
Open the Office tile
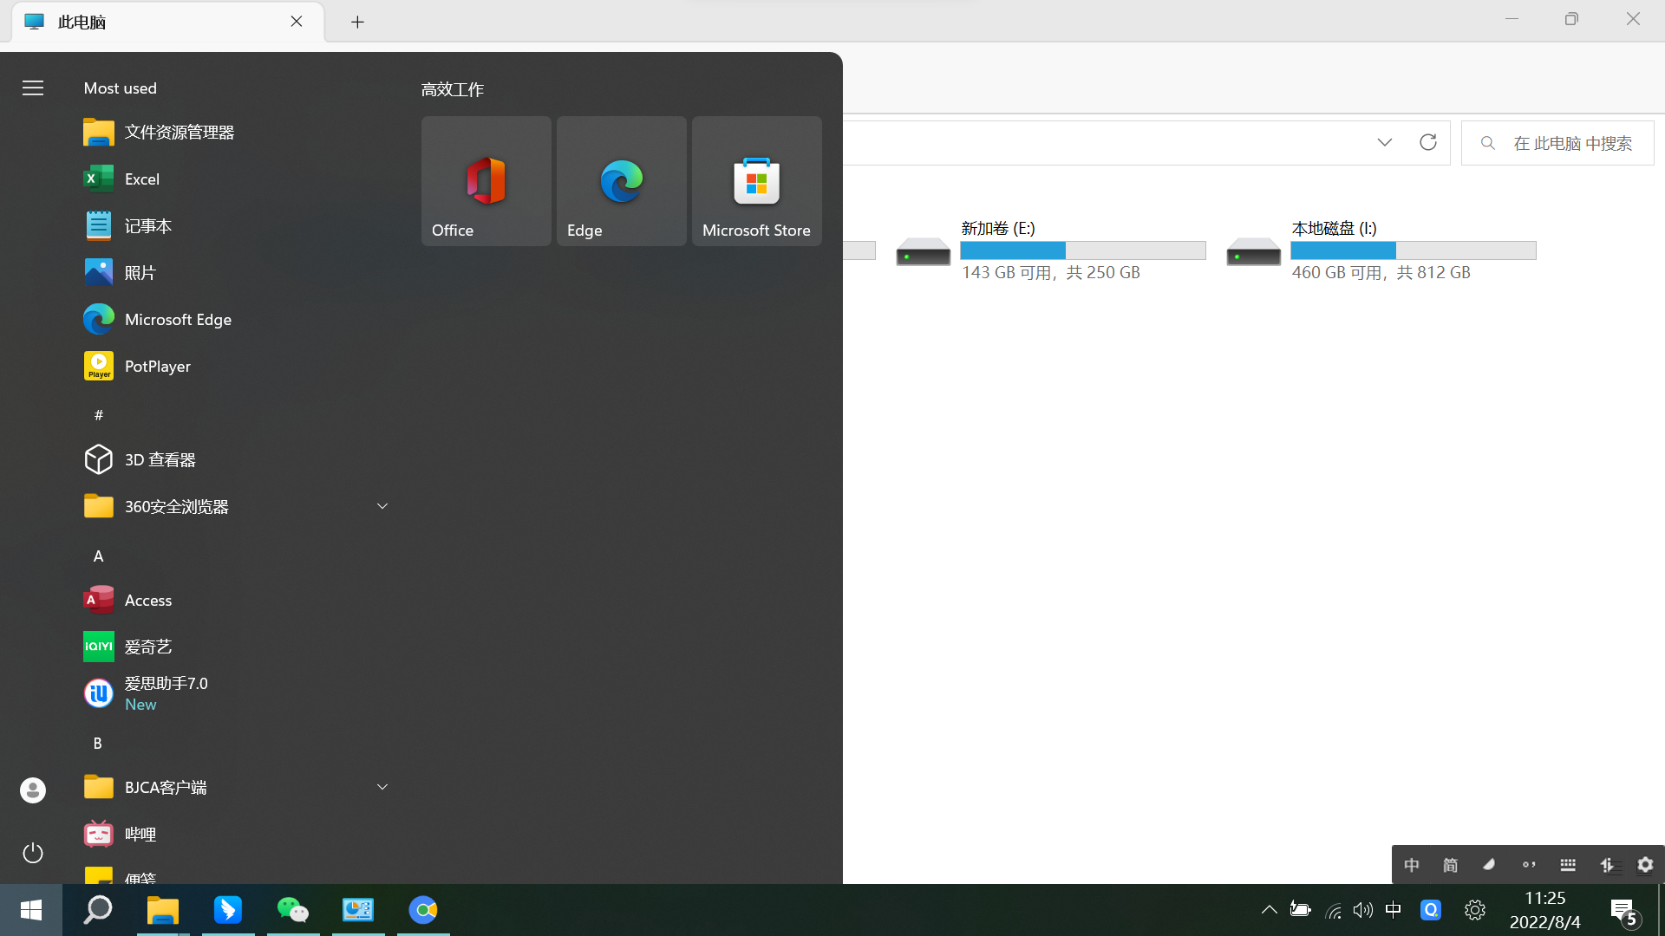pyautogui.click(x=486, y=181)
